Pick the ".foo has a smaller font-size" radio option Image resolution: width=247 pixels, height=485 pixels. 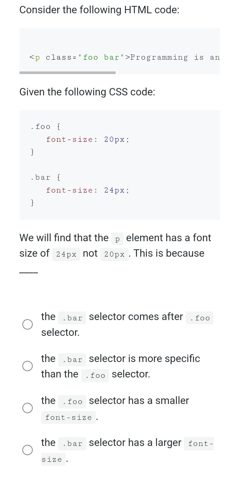(x=28, y=408)
